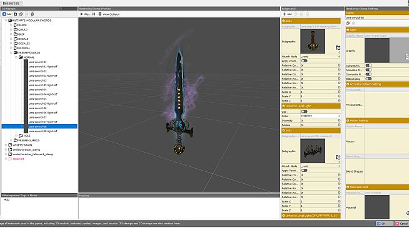Click circular icon on Sub1 Scale Y row

(x=339, y=96)
